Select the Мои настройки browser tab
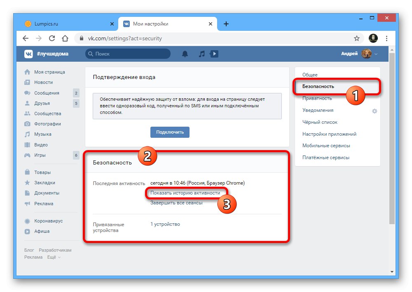This screenshot has width=412, height=292. click(x=168, y=24)
